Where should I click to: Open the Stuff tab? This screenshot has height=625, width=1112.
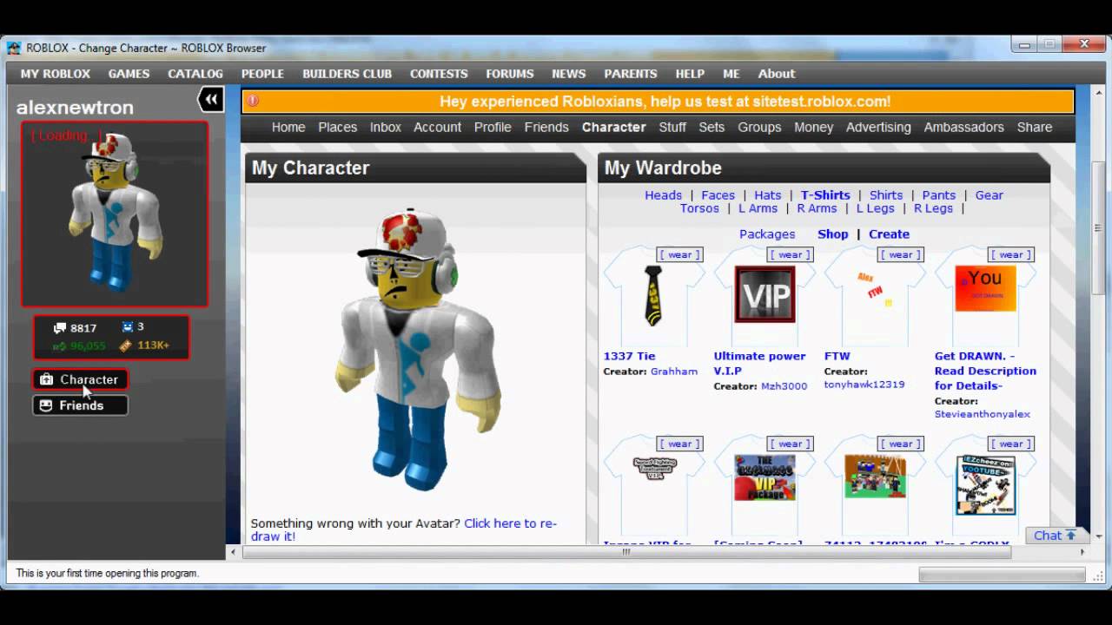(x=672, y=127)
